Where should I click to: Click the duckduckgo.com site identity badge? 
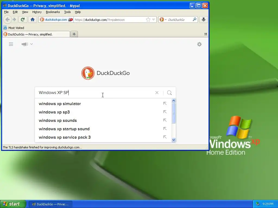[56, 19]
